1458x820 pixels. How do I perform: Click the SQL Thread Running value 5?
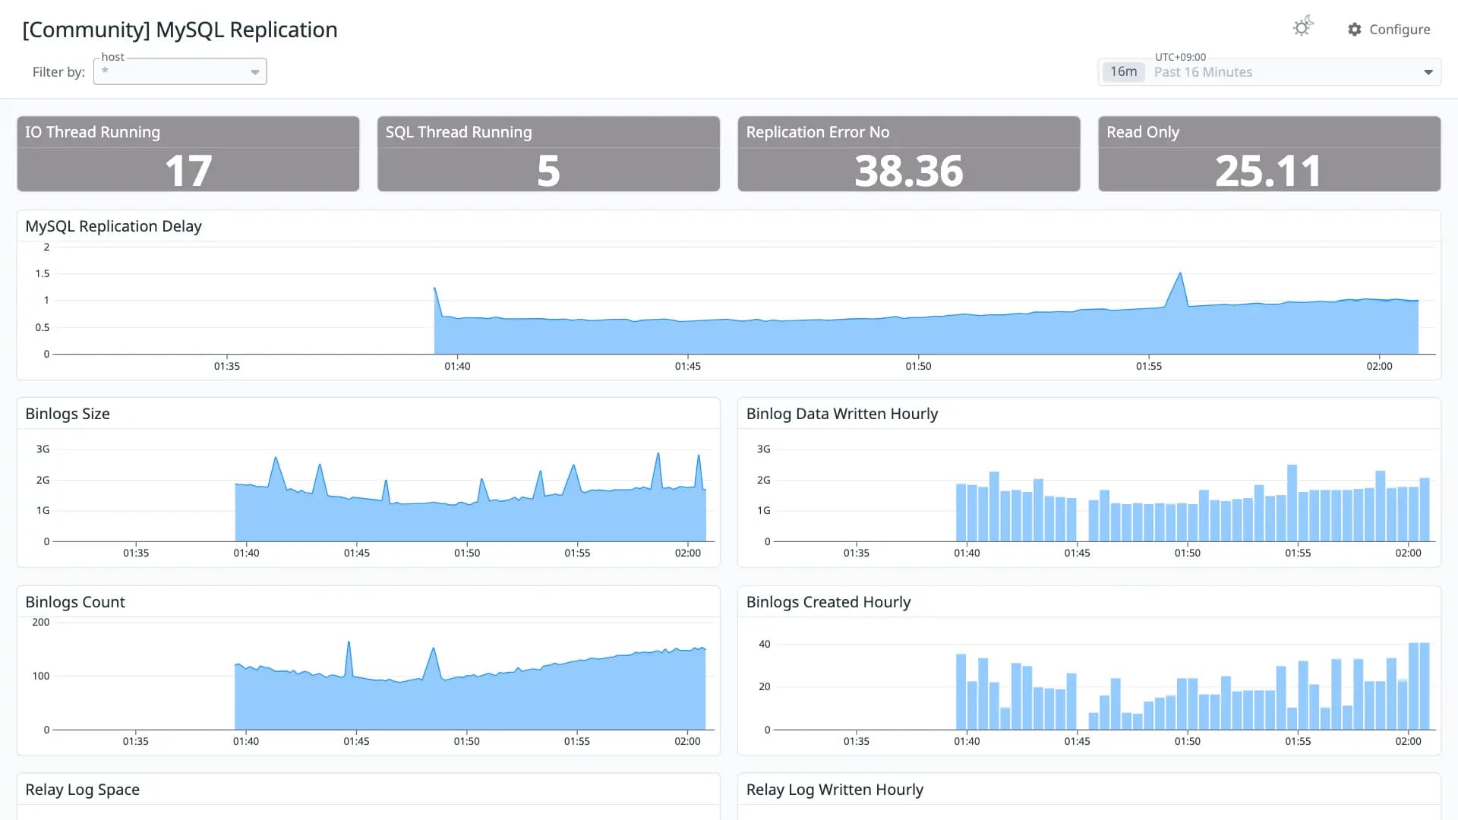pyautogui.click(x=548, y=171)
